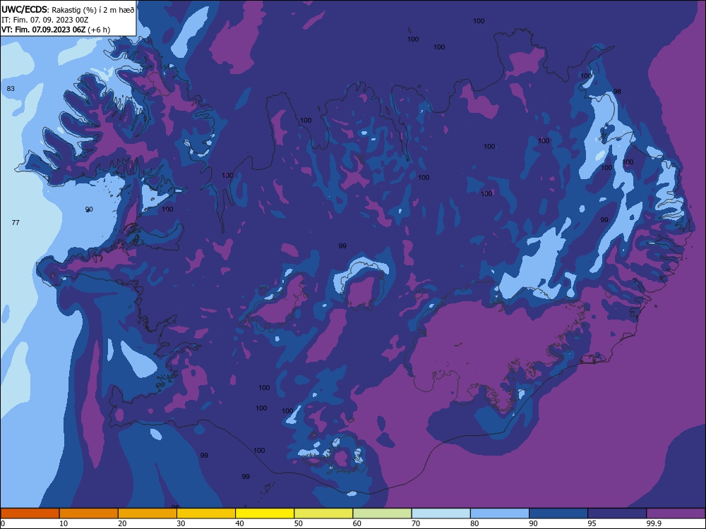This screenshot has width=706, height=529.
Task: Click the orange 10–20 legend swatch
Action: pyautogui.click(x=89, y=513)
